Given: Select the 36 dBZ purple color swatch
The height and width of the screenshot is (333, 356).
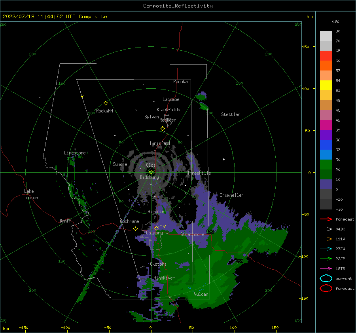Looking at the screenshot, I should [326, 135].
